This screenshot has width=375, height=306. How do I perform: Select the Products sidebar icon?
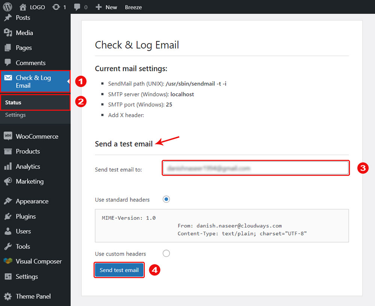[x=8, y=151]
